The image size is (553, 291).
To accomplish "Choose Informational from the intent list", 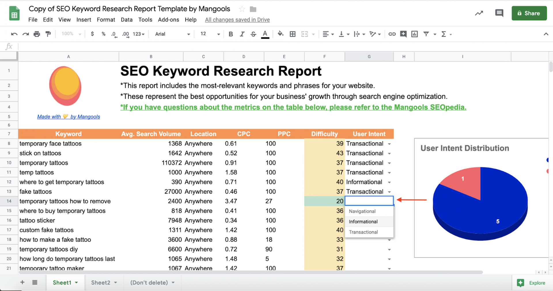I will point(363,221).
